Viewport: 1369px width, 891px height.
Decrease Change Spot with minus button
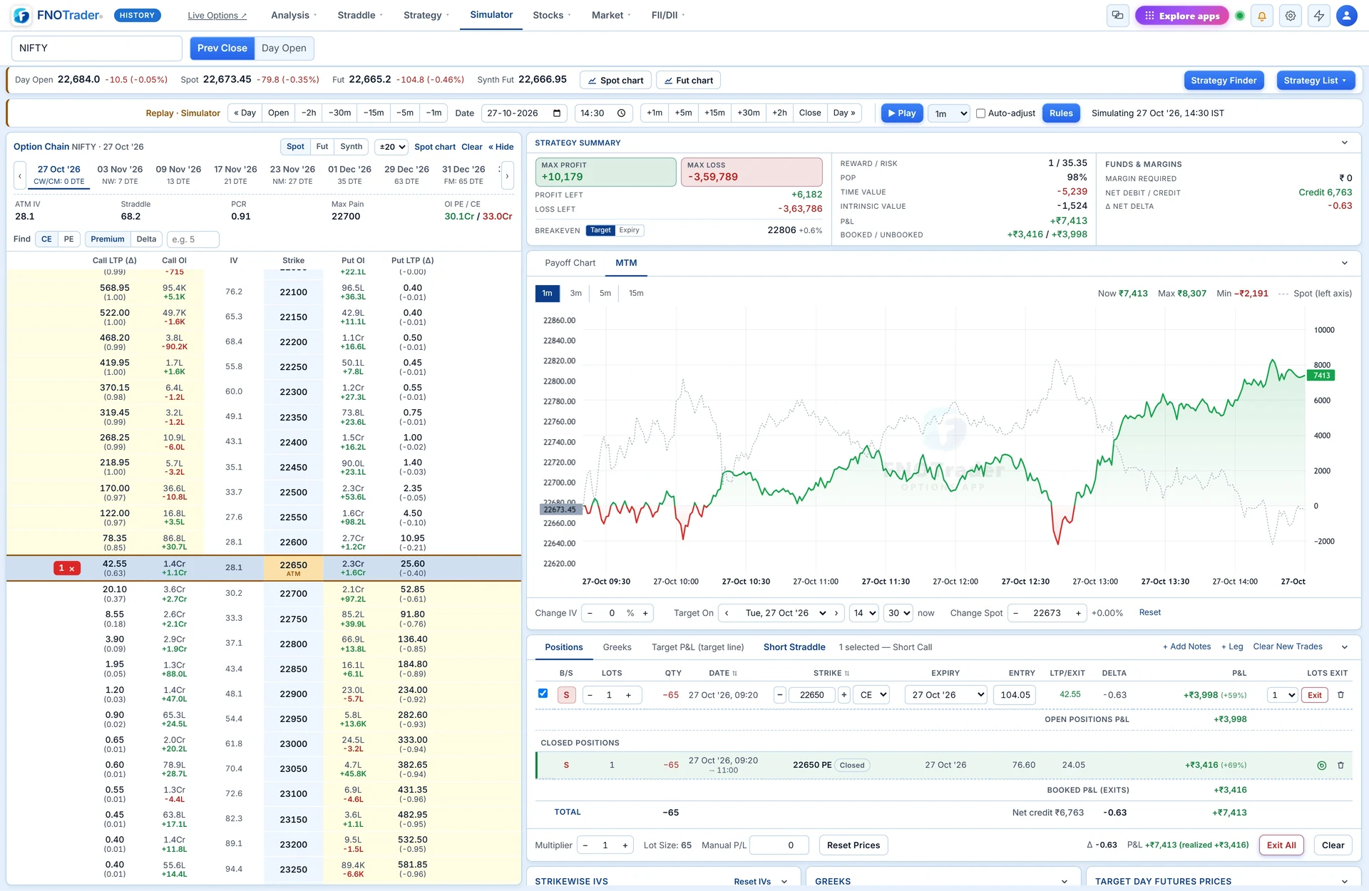1015,613
